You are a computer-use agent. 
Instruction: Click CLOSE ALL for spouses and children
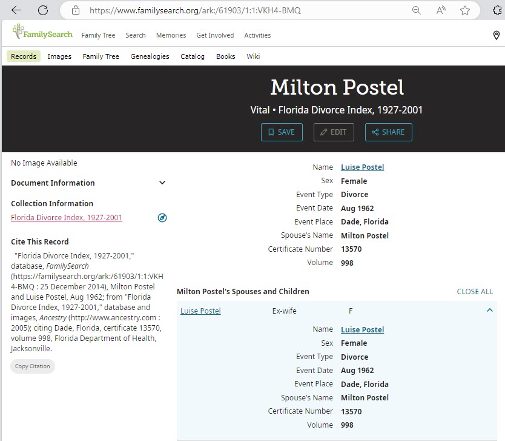tap(475, 292)
